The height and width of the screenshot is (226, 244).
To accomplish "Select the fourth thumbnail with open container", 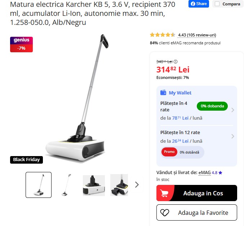I will coord(119,185).
